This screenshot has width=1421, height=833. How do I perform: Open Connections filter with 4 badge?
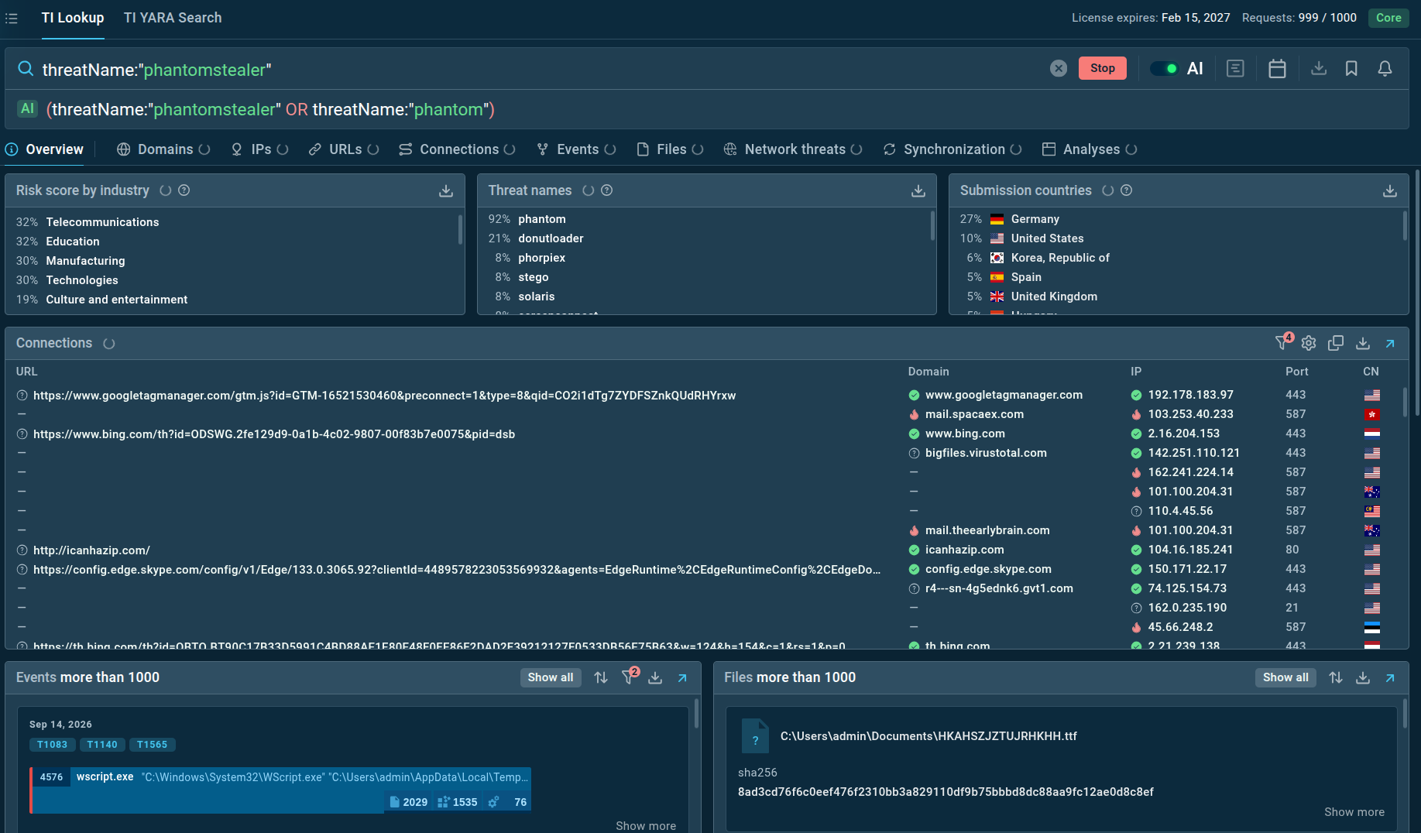[1283, 342]
